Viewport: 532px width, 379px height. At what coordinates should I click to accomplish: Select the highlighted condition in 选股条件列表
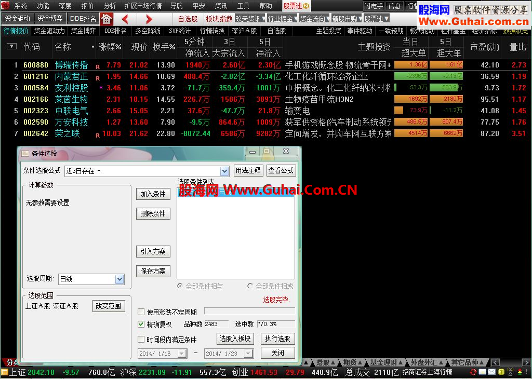[235, 193]
